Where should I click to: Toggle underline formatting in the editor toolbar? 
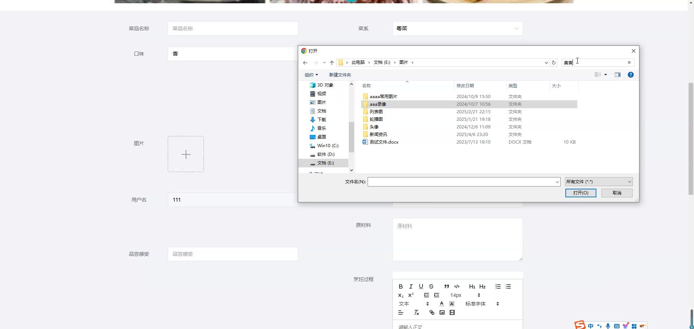coord(421,286)
